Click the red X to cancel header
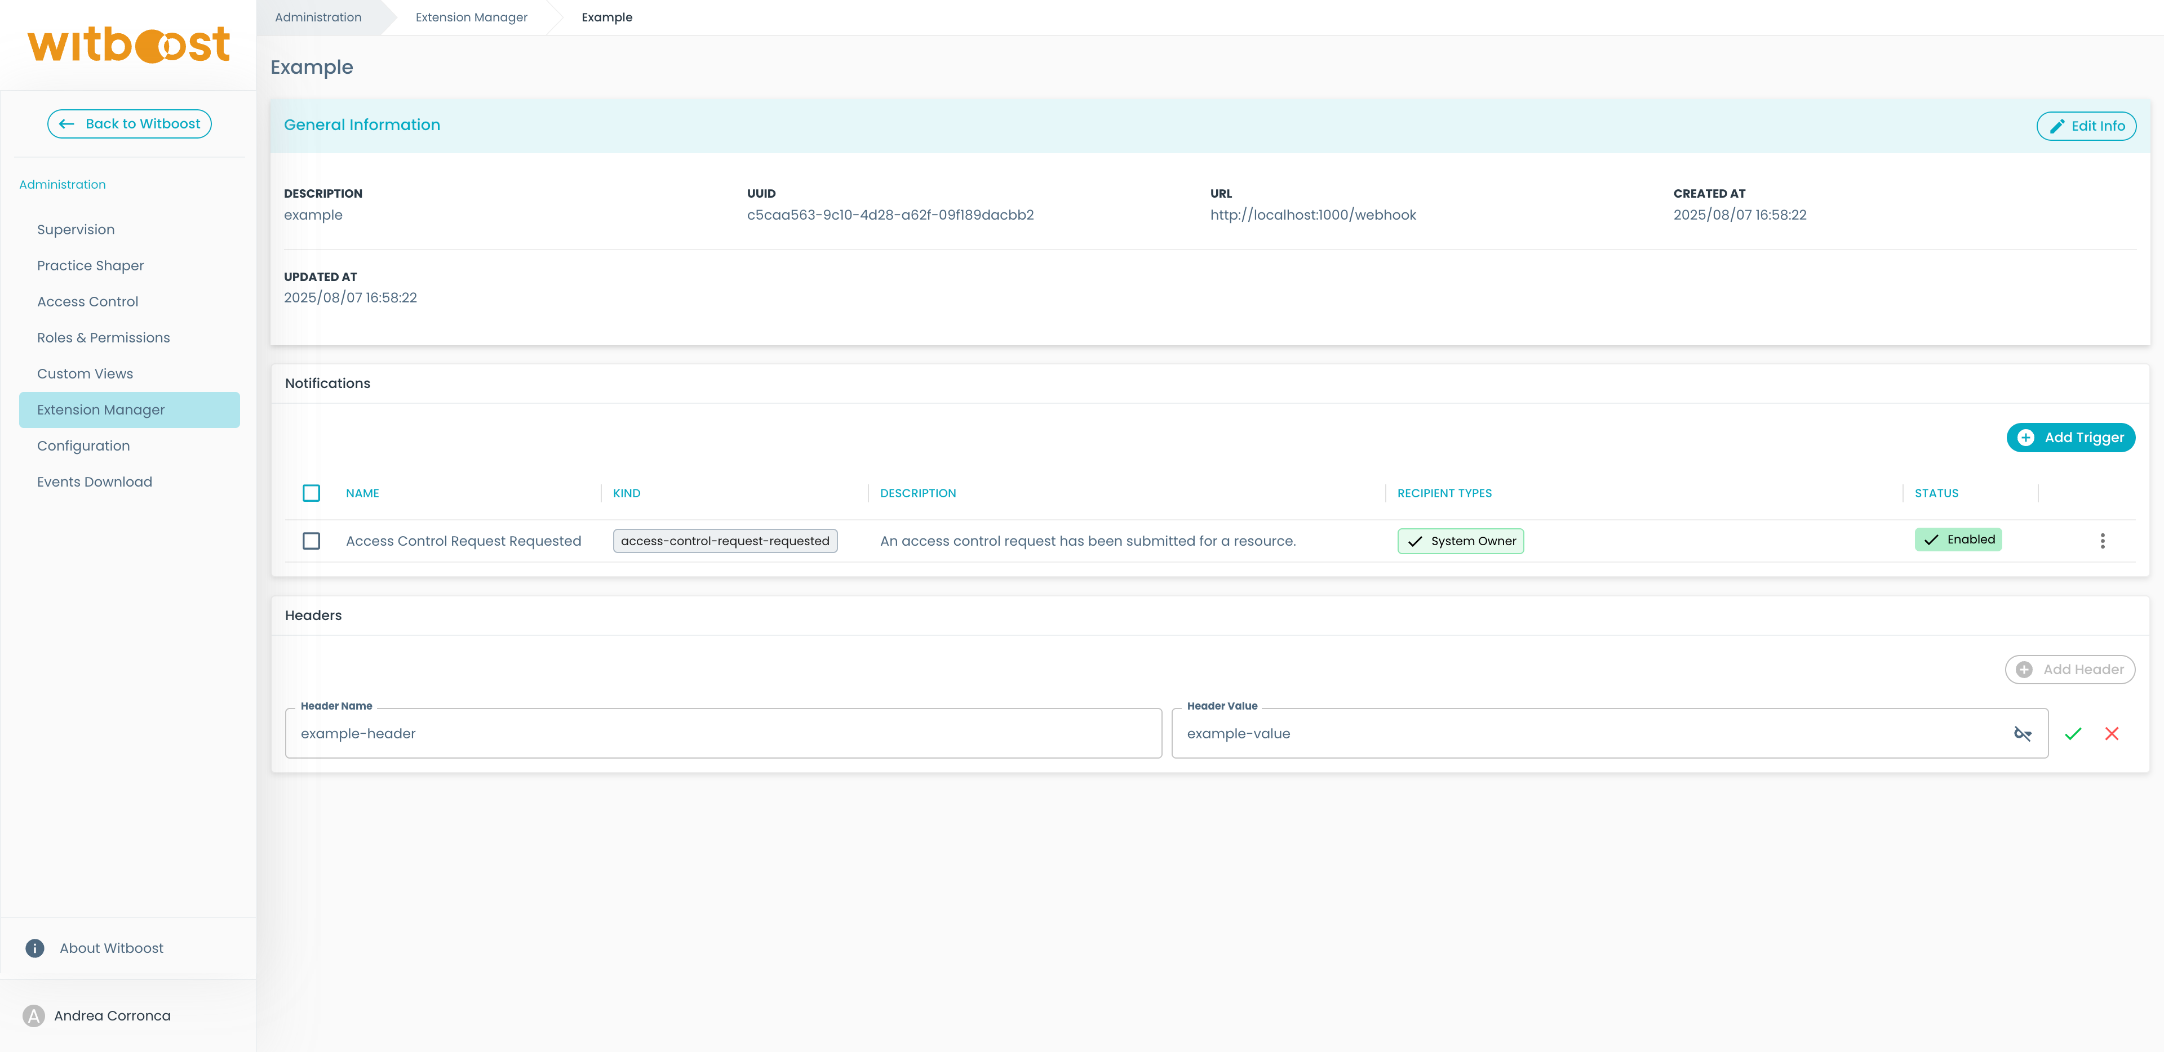The height and width of the screenshot is (1052, 2164). click(x=2111, y=734)
